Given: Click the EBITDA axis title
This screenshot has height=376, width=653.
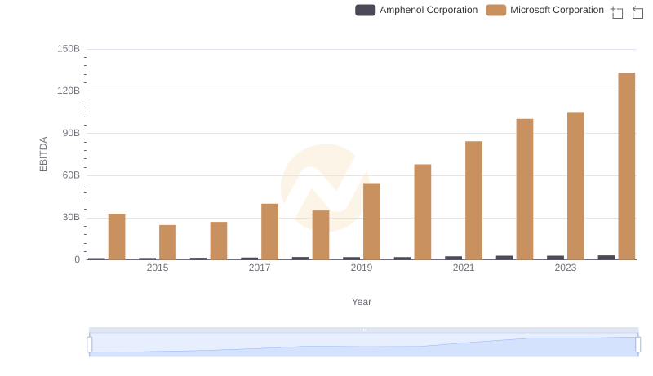Looking at the screenshot, I should 43,154.
